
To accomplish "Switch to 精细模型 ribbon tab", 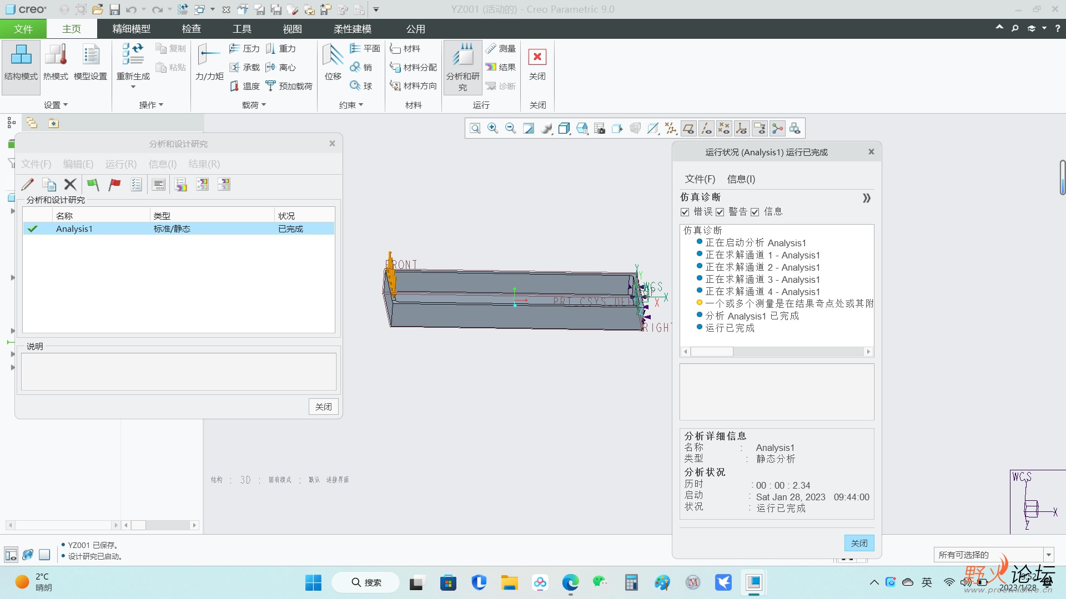I will (132, 29).
